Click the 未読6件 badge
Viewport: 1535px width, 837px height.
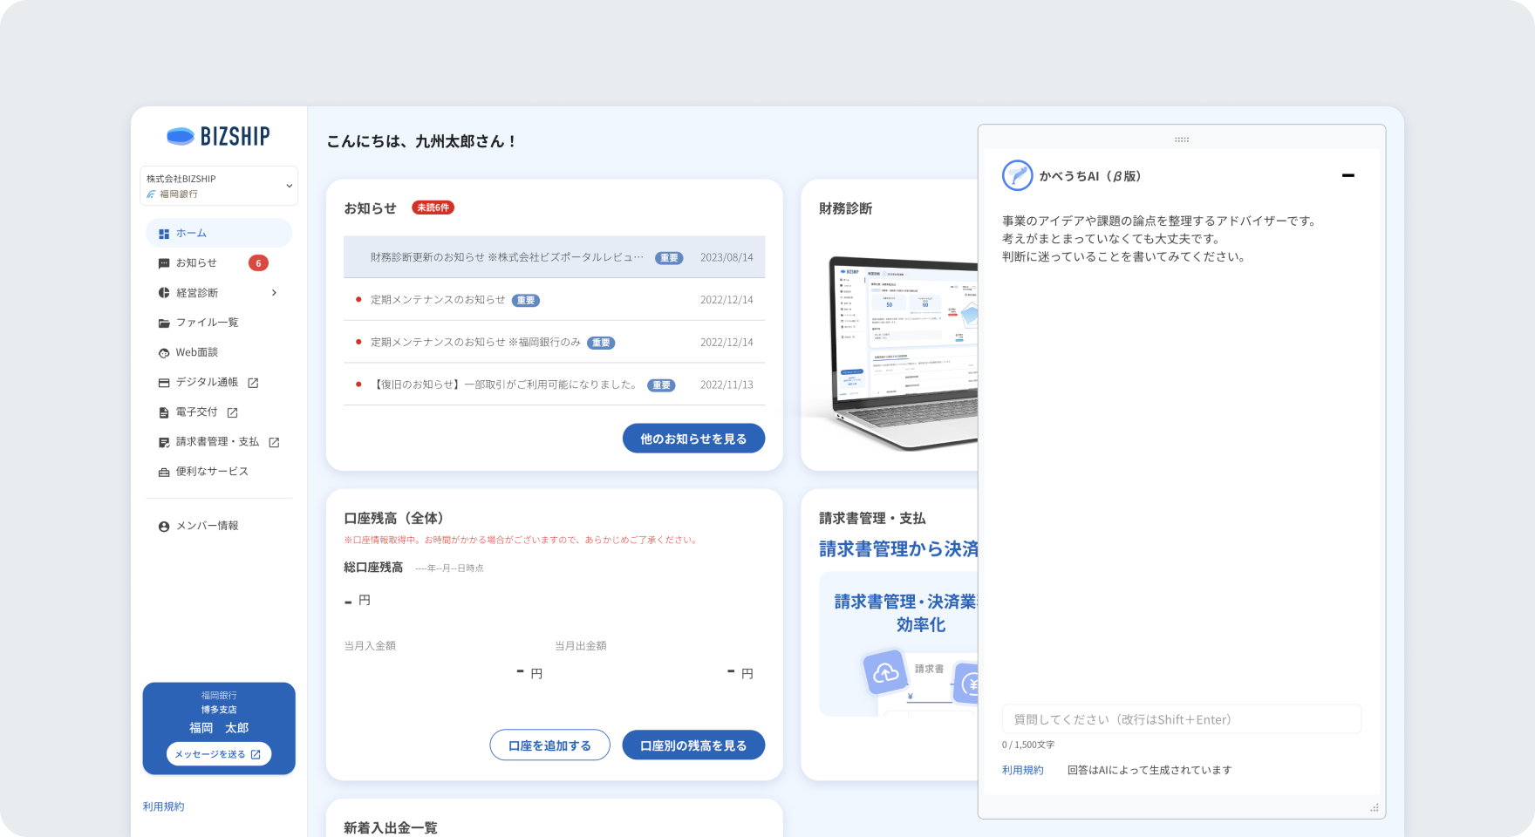click(x=433, y=208)
